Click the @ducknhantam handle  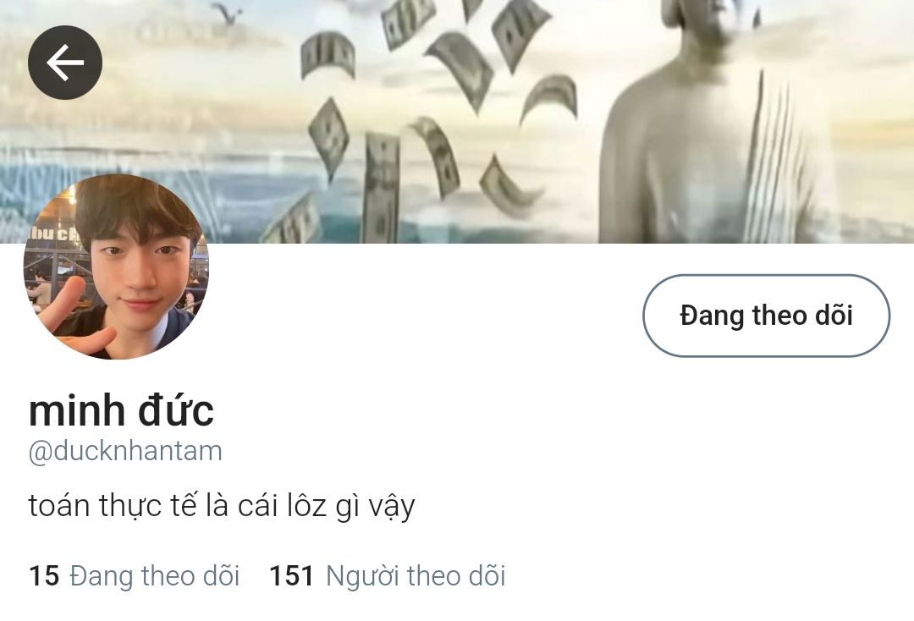click(x=125, y=452)
